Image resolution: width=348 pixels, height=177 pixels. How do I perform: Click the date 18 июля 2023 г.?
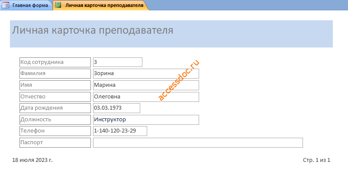click(x=32, y=160)
